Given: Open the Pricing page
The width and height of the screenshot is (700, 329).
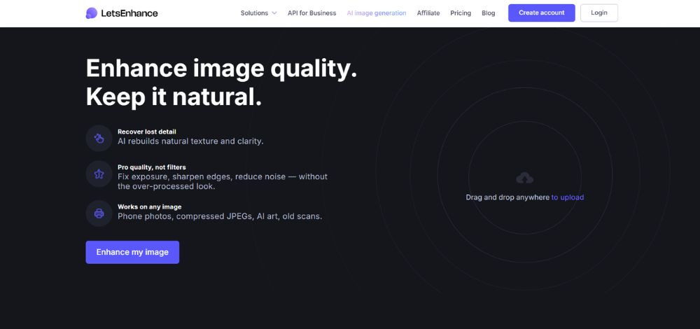Looking at the screenshot, I should click(461, 13).
